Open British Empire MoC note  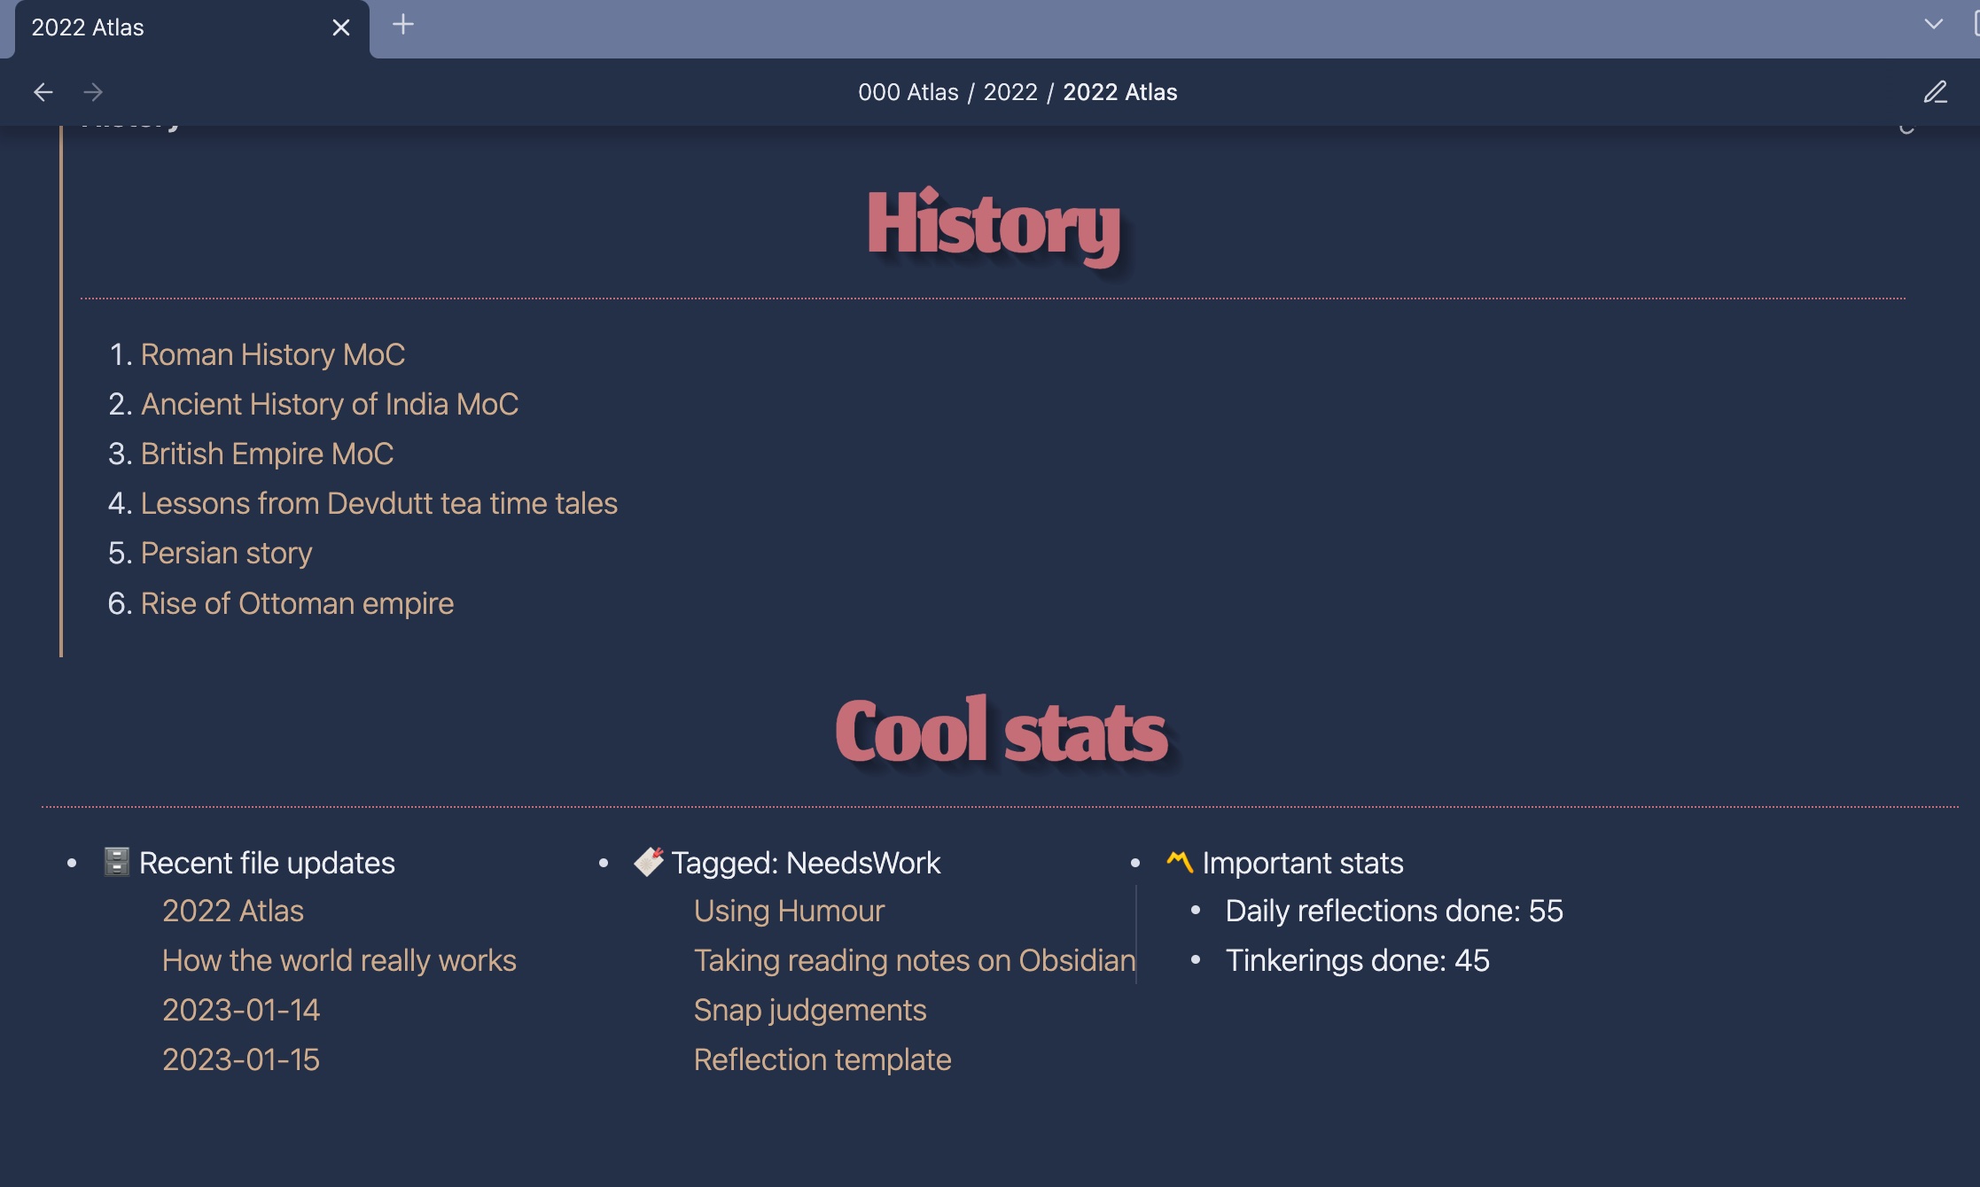267,454
